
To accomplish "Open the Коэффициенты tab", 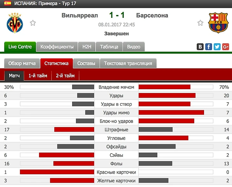I will (57, 47).
